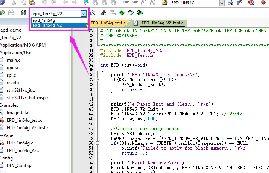Click the Manage Multi-Project Workspace icon
Screen dimensions: 269x173
click(x=112, y=13)
